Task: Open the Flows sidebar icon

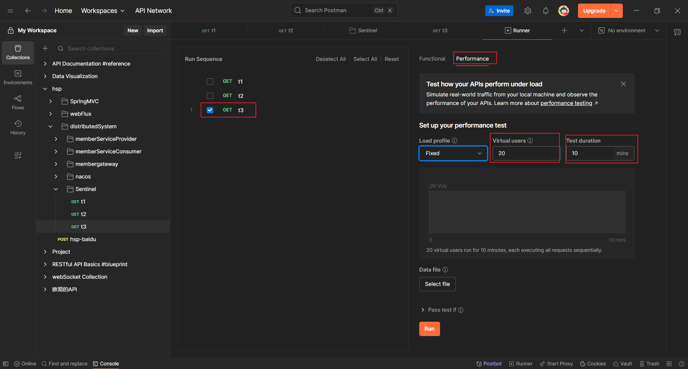Action: 18,102
